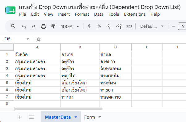186x122 pixels.
Task: Open Form sheet tab options arrow
Action: [x=100, y=117]
